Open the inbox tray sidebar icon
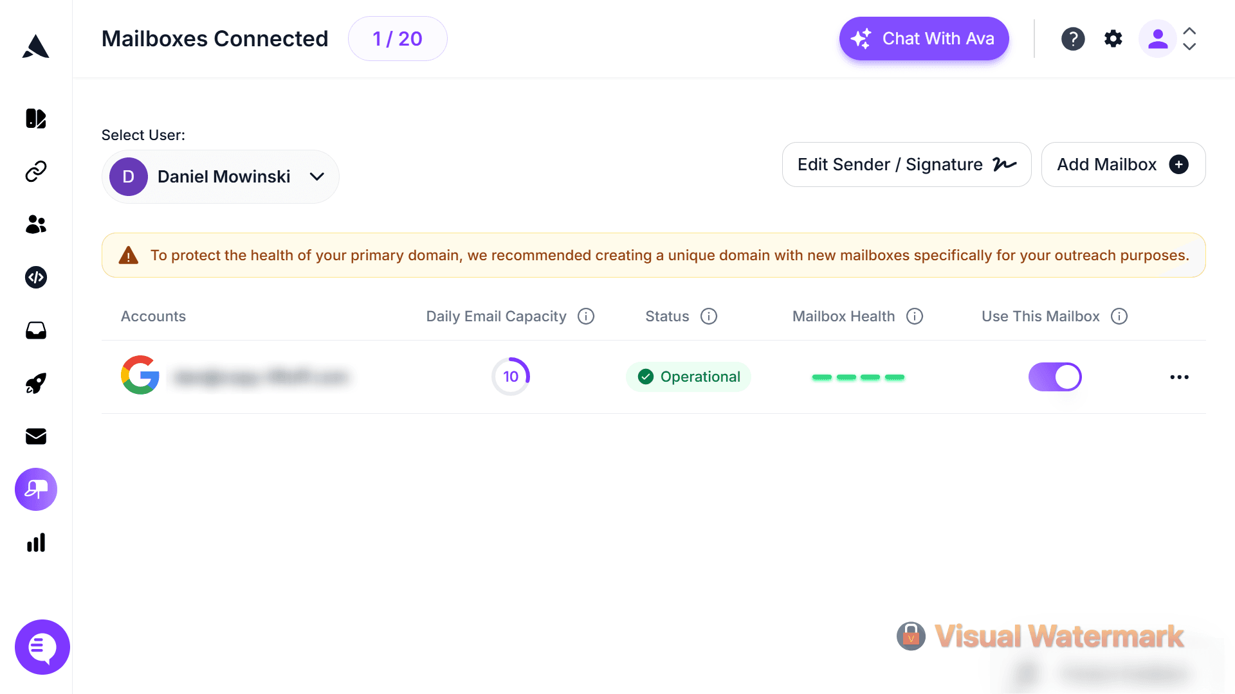This screenshot has height=694, width=1235. coord(36,330)
